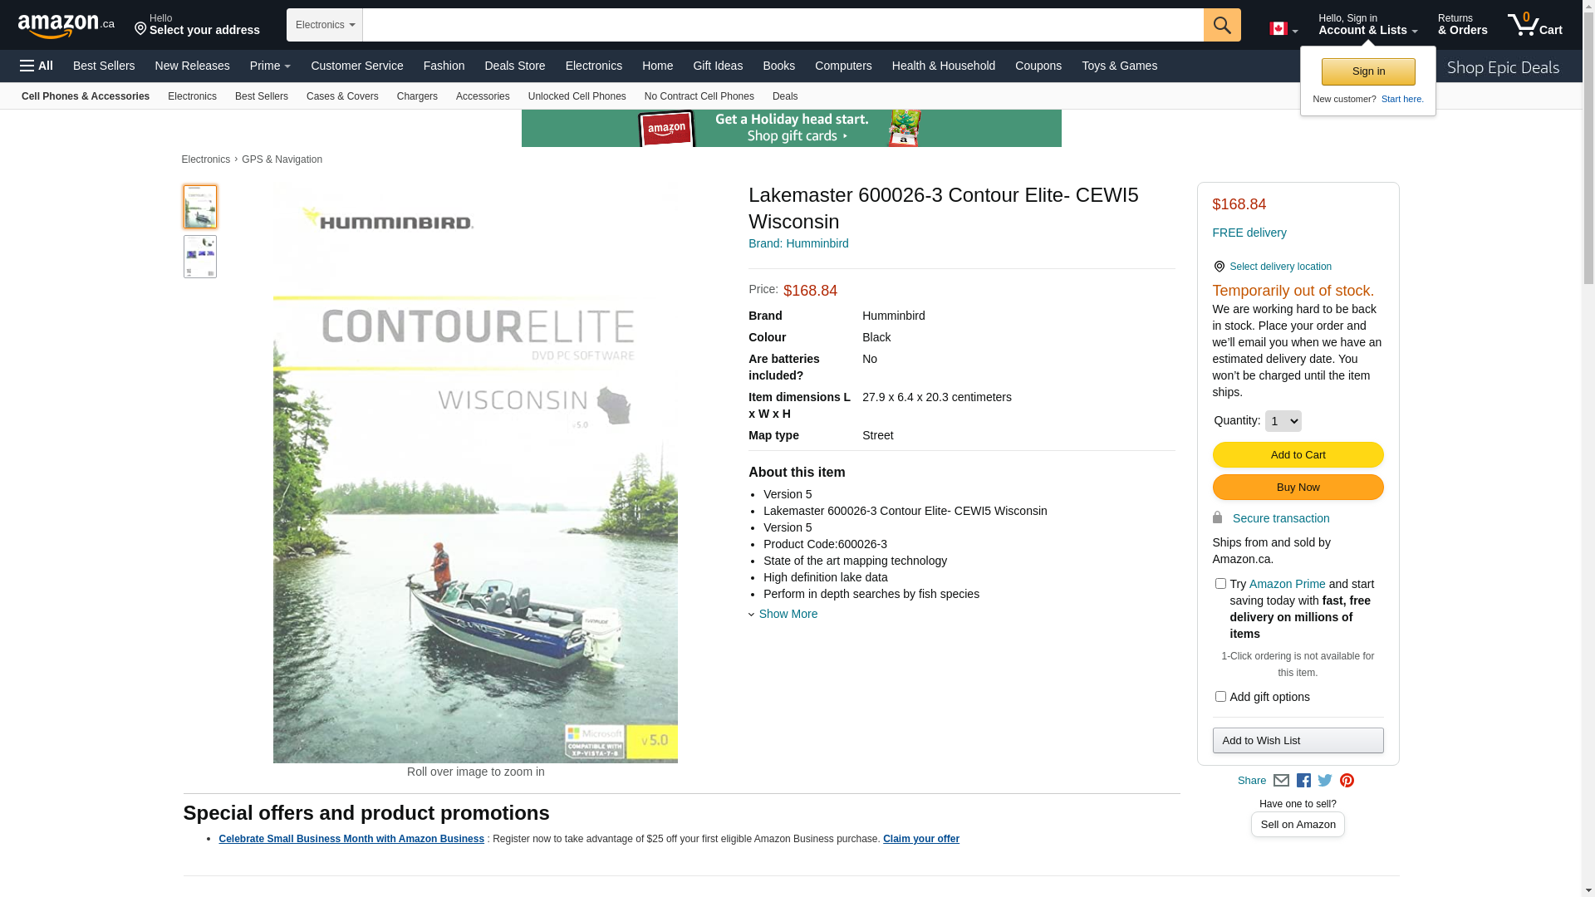Open the Deals Store nav item
This screenshot has height=897, width=1595.
[514, 66]
